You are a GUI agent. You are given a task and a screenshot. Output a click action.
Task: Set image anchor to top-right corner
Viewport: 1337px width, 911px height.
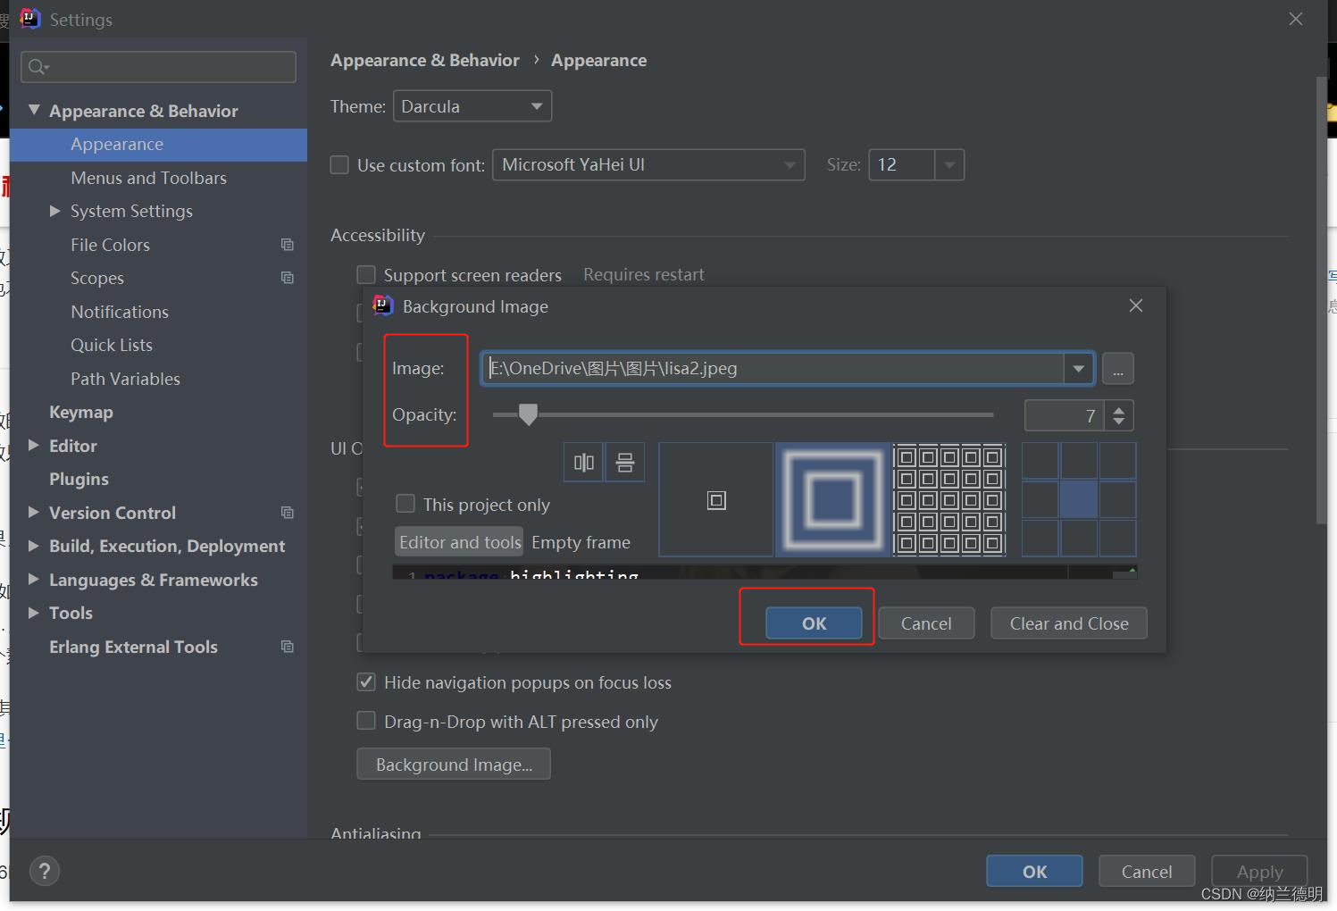click(1117, 461)
